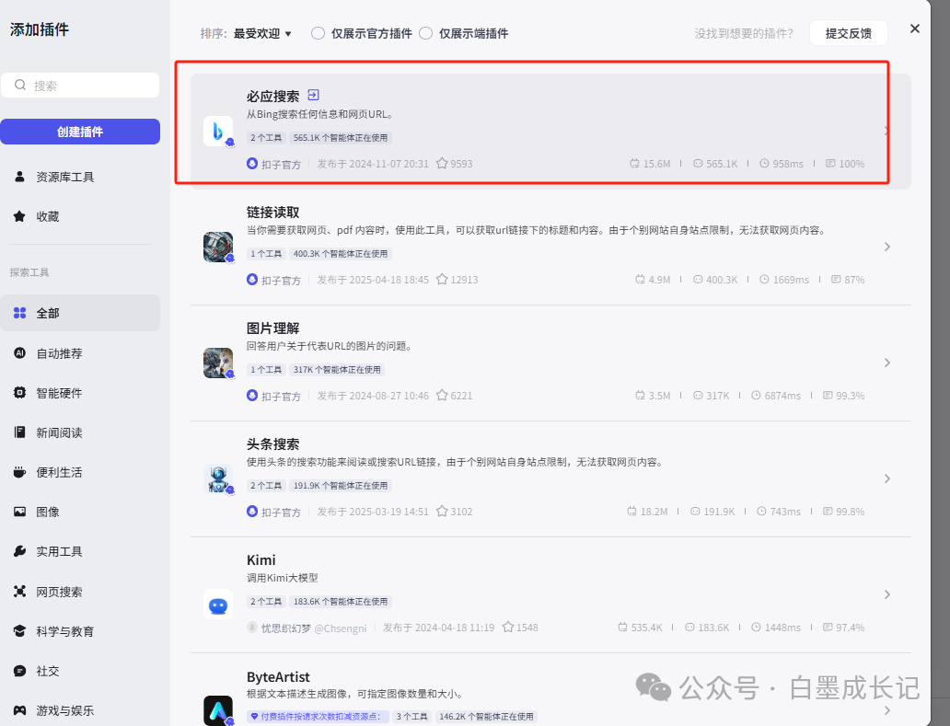Click '发布于 2025-04-18 18:45' text
950x726 pixels.
click(373, 280)
